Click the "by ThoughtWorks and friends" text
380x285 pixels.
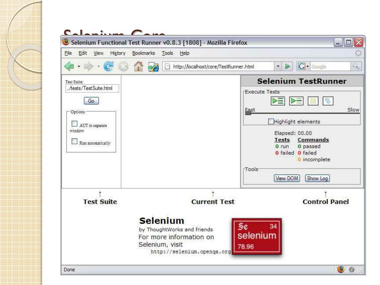click(x=176, y=229)
